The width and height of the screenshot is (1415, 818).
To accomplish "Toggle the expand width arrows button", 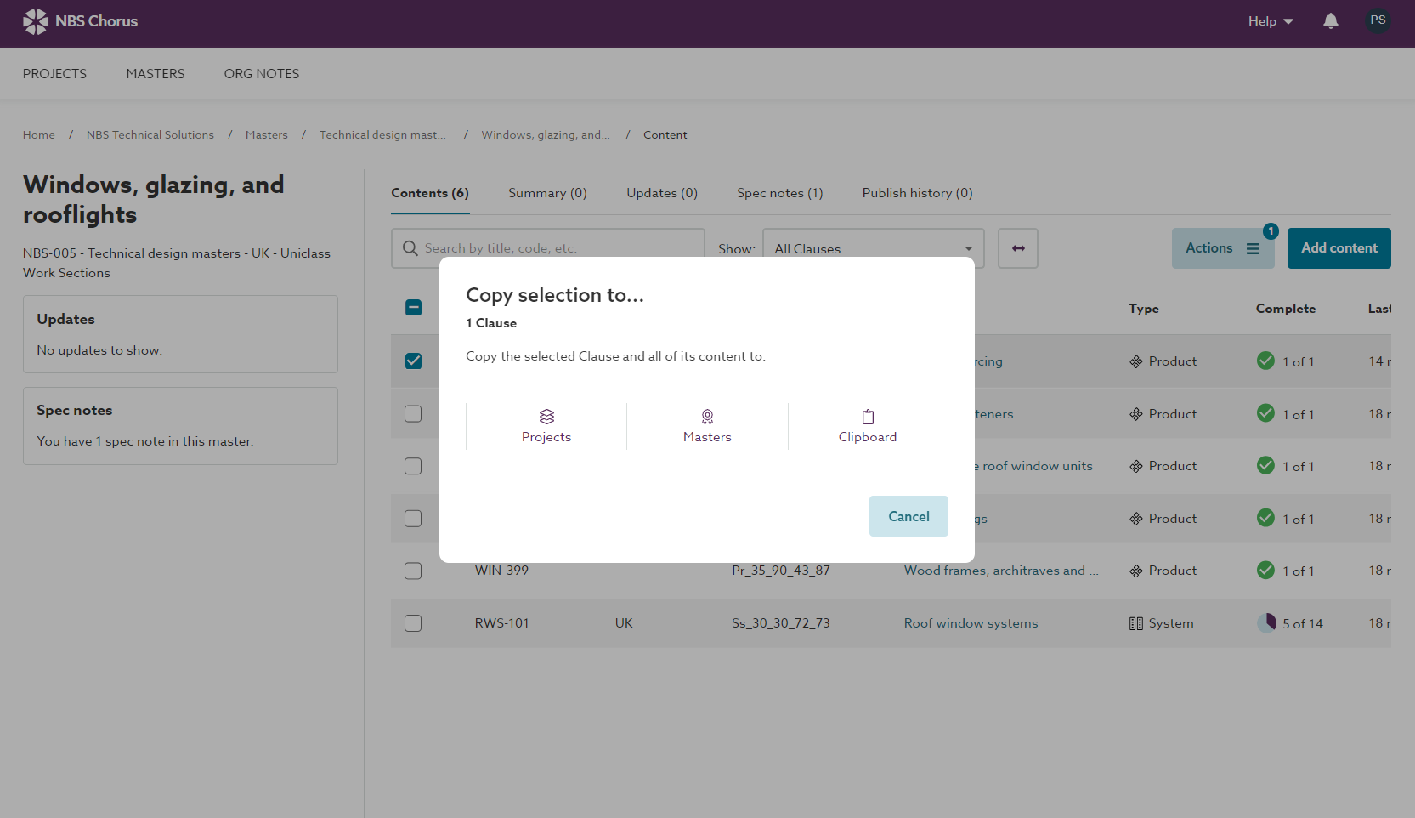I will pyautogui.click(x=1018, y=248).
